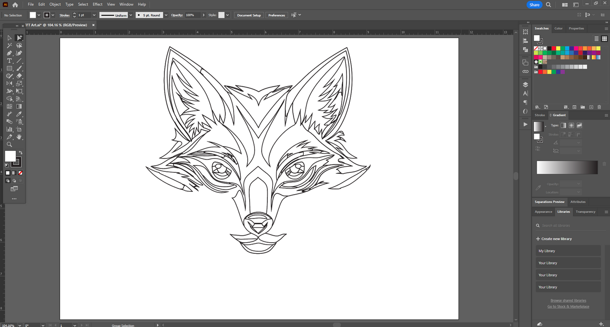Open the File menu
This screenshot has height=327, width=610.
point(31,4)
